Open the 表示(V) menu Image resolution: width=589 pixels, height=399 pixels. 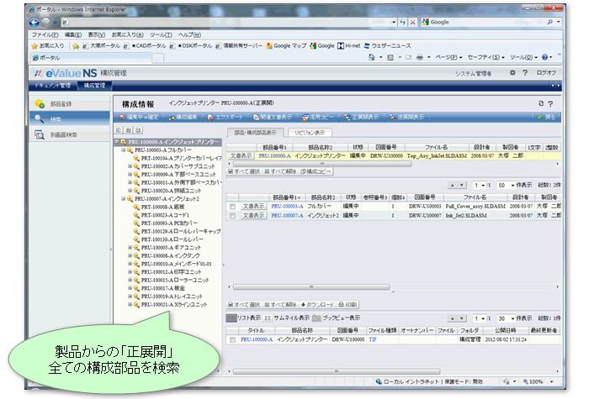(97, 35)
